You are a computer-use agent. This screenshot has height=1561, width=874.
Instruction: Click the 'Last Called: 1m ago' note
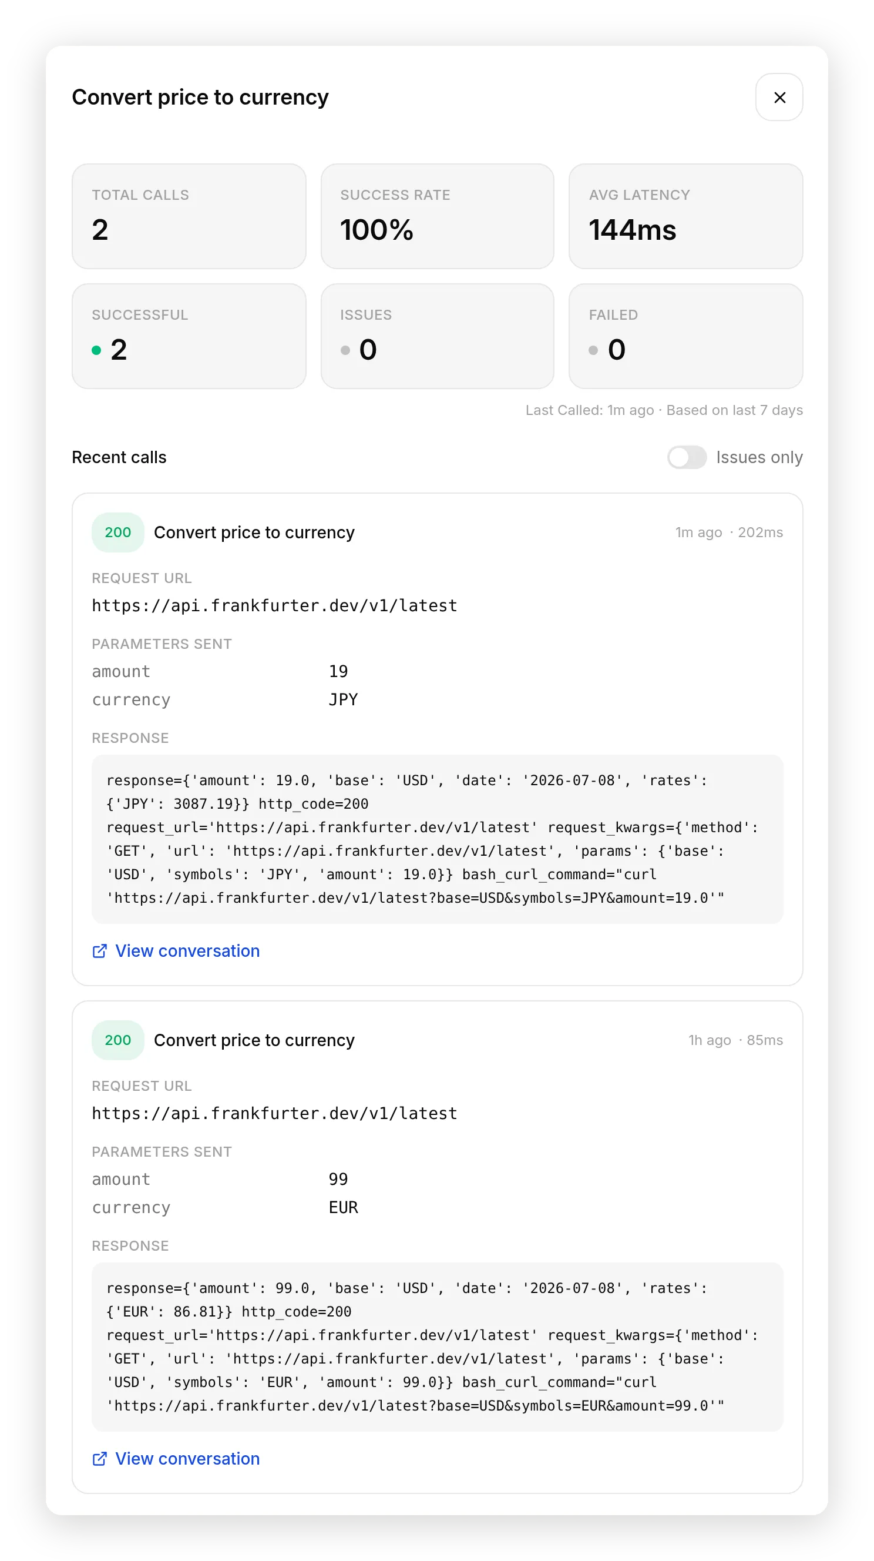pyautogui.click(x=589, y=411)
